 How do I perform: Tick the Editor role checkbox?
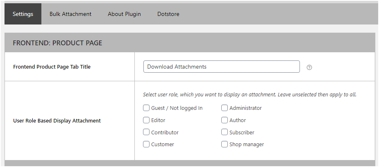point(146,120)
